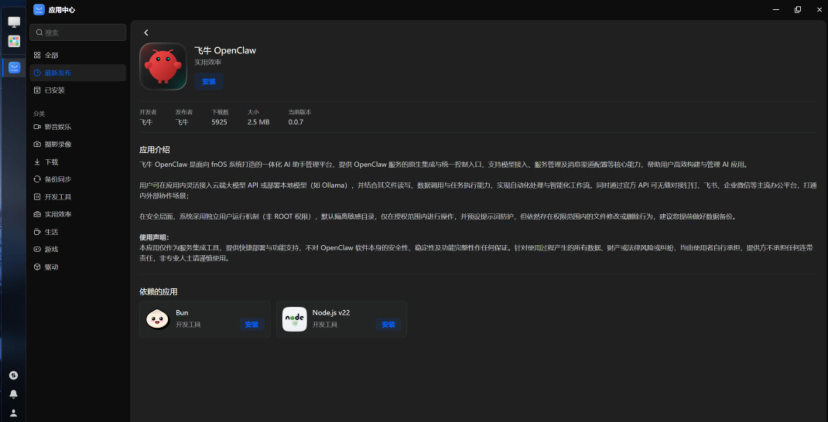828x422 pixels.
Task: Open the 已安装 list
Action: coord(78,90)
